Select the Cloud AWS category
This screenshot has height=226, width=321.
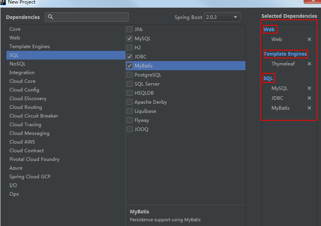pyautogui.click(x=66, y=142)
